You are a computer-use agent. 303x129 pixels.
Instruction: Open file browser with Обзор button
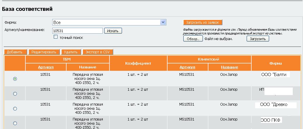(x=193, y=39)
